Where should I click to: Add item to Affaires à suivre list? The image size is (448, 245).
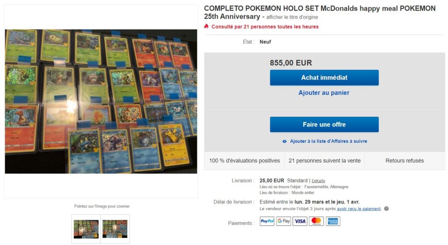pos(329,141)
